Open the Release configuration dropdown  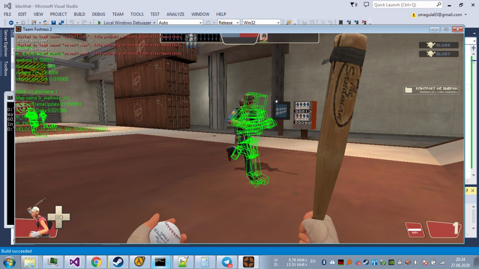pos(229,23)
